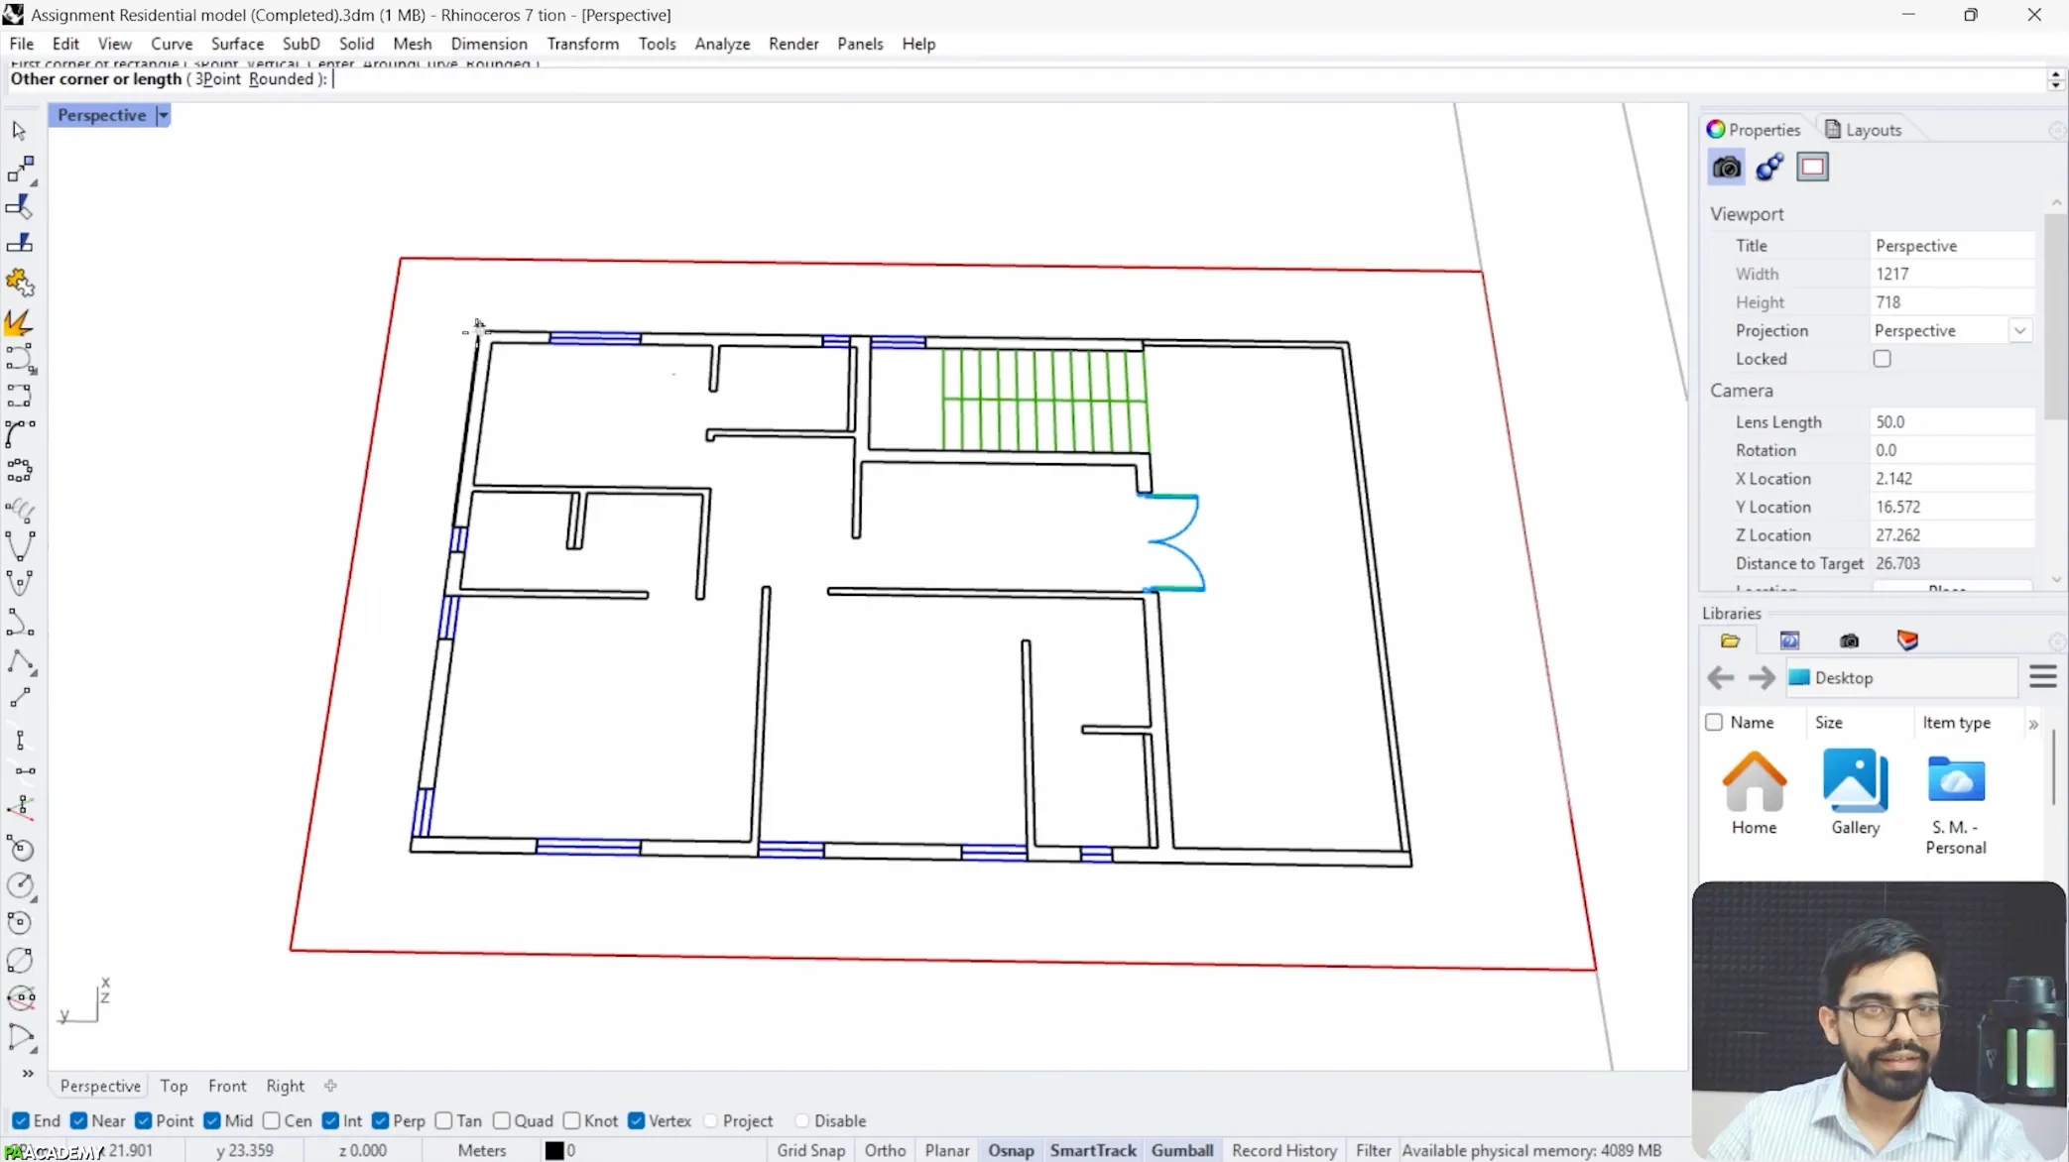Select the arrow pointer tool in left toolbar

tap(19, 130)
